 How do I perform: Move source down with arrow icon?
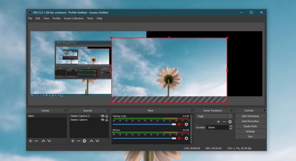point(97,141)
